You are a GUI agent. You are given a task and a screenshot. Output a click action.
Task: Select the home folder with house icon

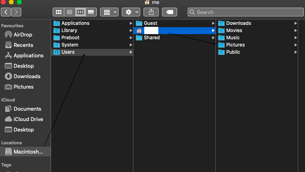(174, 30)
